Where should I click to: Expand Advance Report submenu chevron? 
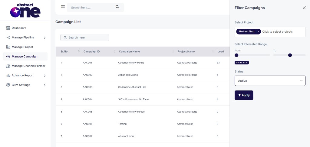45,76
